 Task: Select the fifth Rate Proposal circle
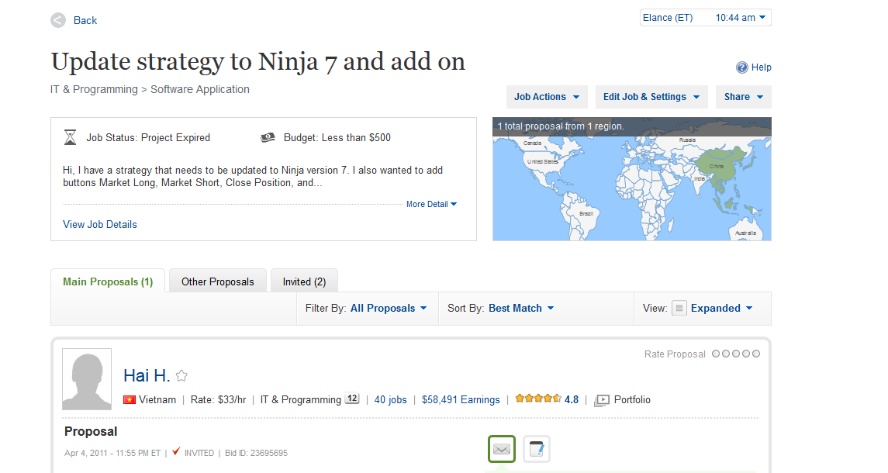pos(756,354)
